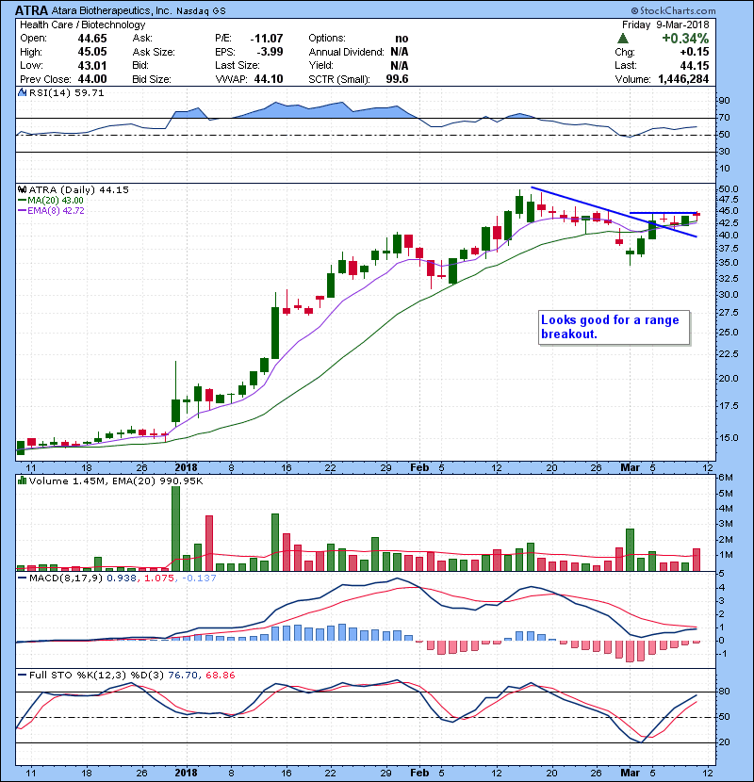The height and width of the screenshot is (782, 754).
Task: Click the Prev Close value 44.00
Action: coord(92,79)
